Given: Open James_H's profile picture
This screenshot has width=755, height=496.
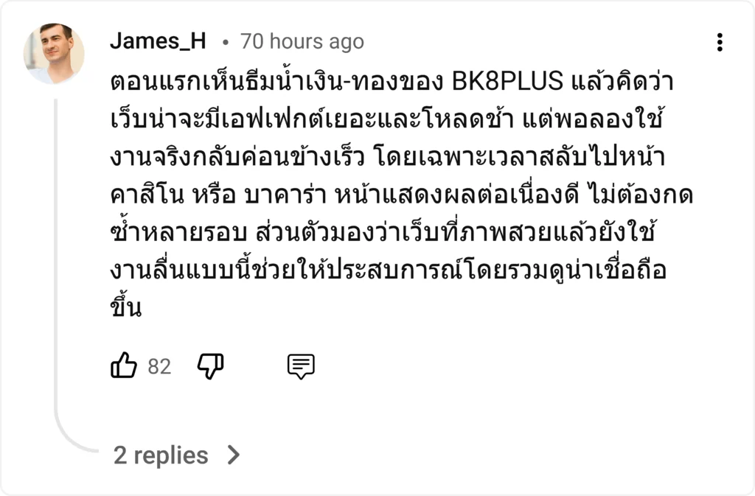Looking at the screenshot, I should point(54,53).
